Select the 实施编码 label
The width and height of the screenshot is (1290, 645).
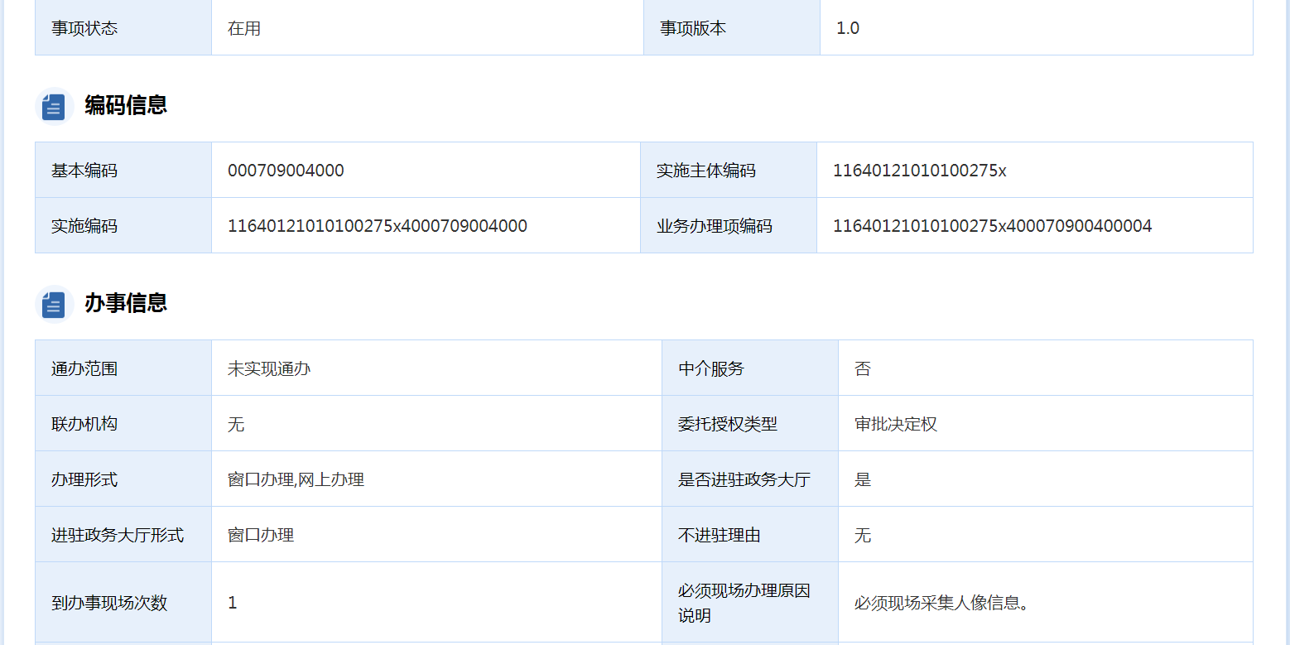(84, 226)
